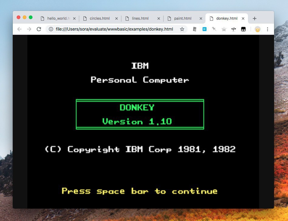Open Chrome's three-dot menu

pyautogui.click(x=267, y=29)
